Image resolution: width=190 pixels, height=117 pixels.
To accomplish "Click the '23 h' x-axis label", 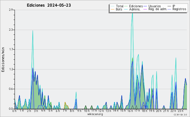I will 180,111.
